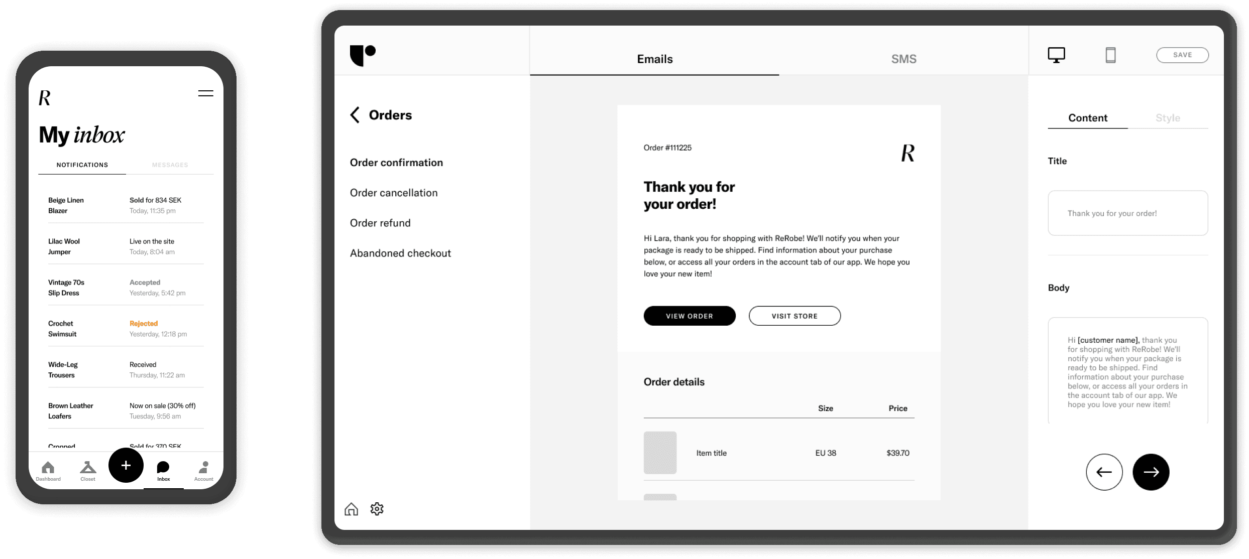Select Order cancellation menu item

pos(394,192)
